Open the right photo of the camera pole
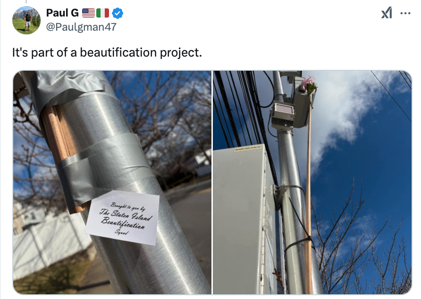Screen dimensions: 421x299 tap(312, 183)
